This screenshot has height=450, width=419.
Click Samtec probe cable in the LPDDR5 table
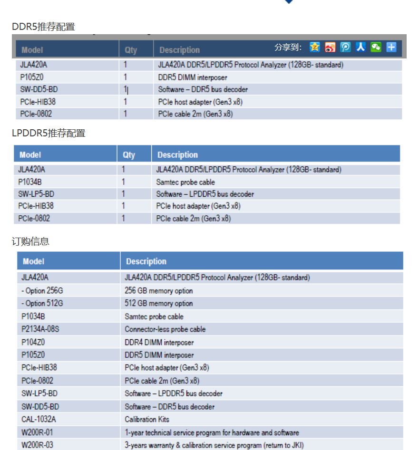tap(185, 182)
